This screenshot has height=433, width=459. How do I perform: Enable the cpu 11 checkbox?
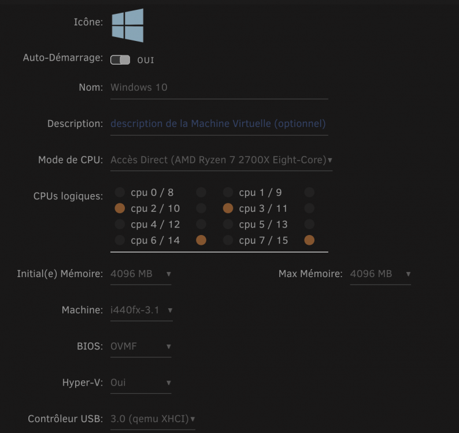click(x=309, y=208)
